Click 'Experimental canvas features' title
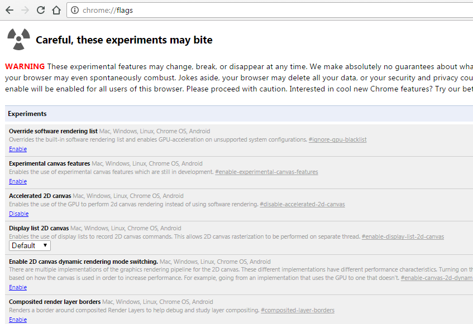Screen dimensions: 473x324 click(50, 163)
